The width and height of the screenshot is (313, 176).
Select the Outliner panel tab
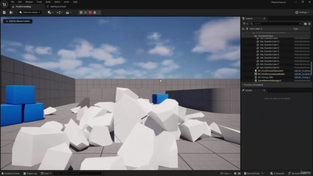[249, 19]
